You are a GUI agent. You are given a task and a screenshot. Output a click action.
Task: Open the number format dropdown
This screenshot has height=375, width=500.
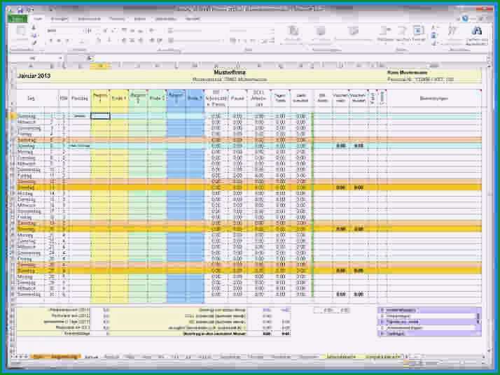click(251, 31)
